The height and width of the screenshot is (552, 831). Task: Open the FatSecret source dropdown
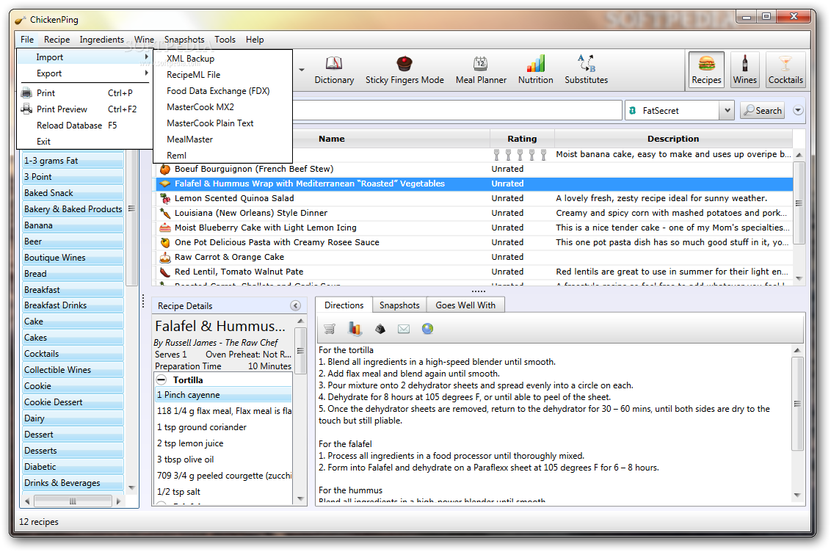727,110
